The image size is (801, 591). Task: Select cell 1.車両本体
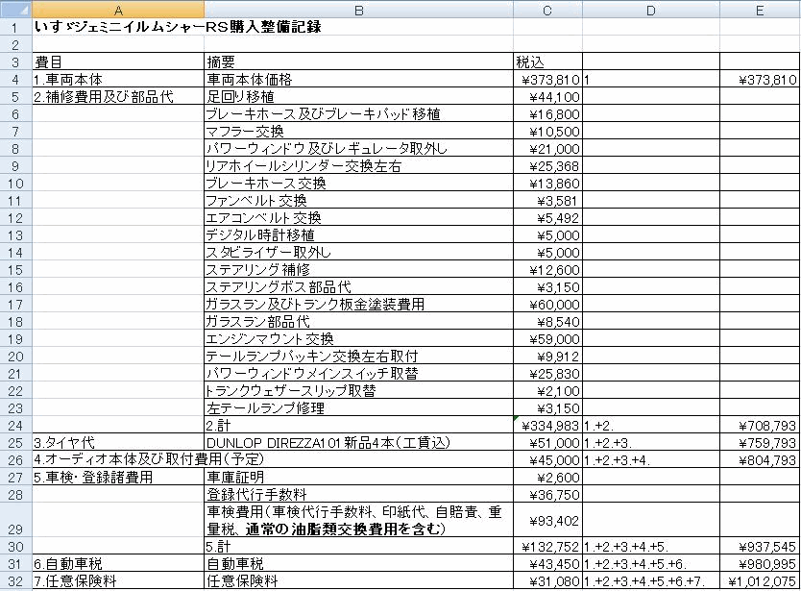click(118, 79)
